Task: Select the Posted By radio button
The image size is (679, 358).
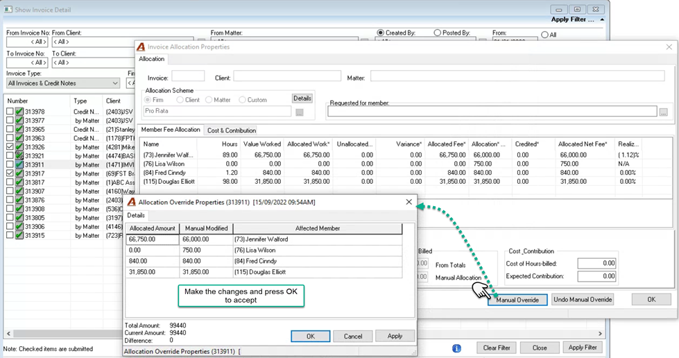Action: coord(438,33)
